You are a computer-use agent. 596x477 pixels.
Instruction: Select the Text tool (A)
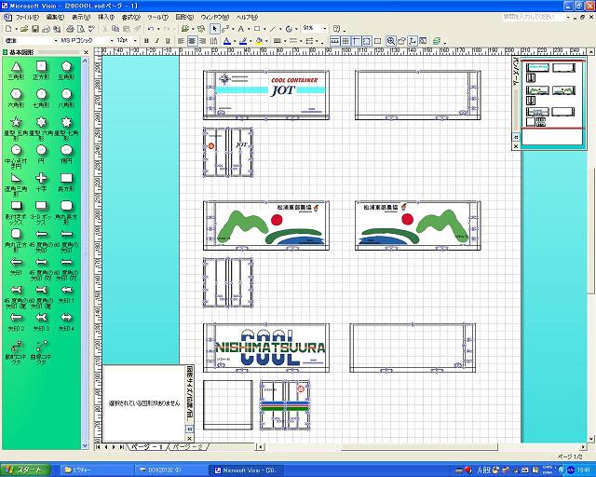pyautogui.click(x=241, y=29)
